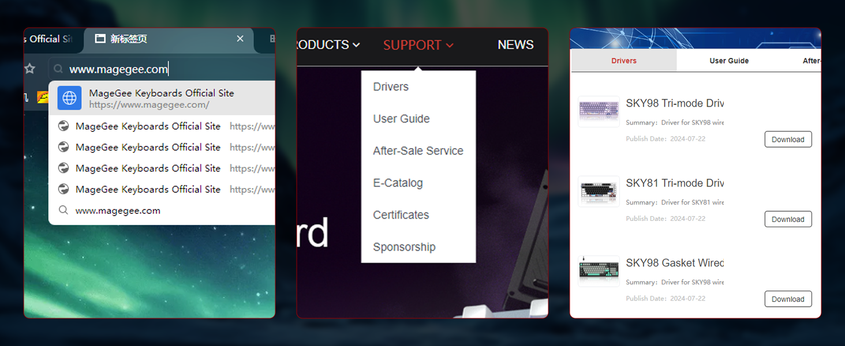Viewport: 845px width, 346px height.
Task: Select After-Sale Service menu entry
Action: (418, 151)
